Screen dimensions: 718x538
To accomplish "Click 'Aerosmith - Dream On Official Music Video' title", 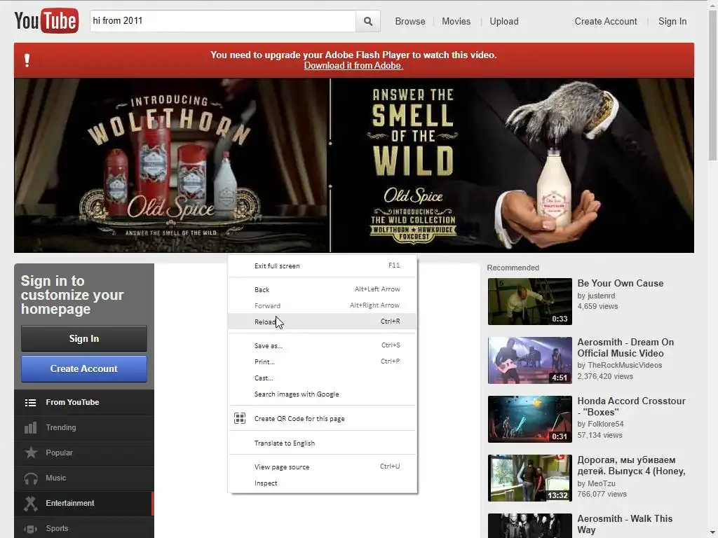I will [x=625, y=347].
